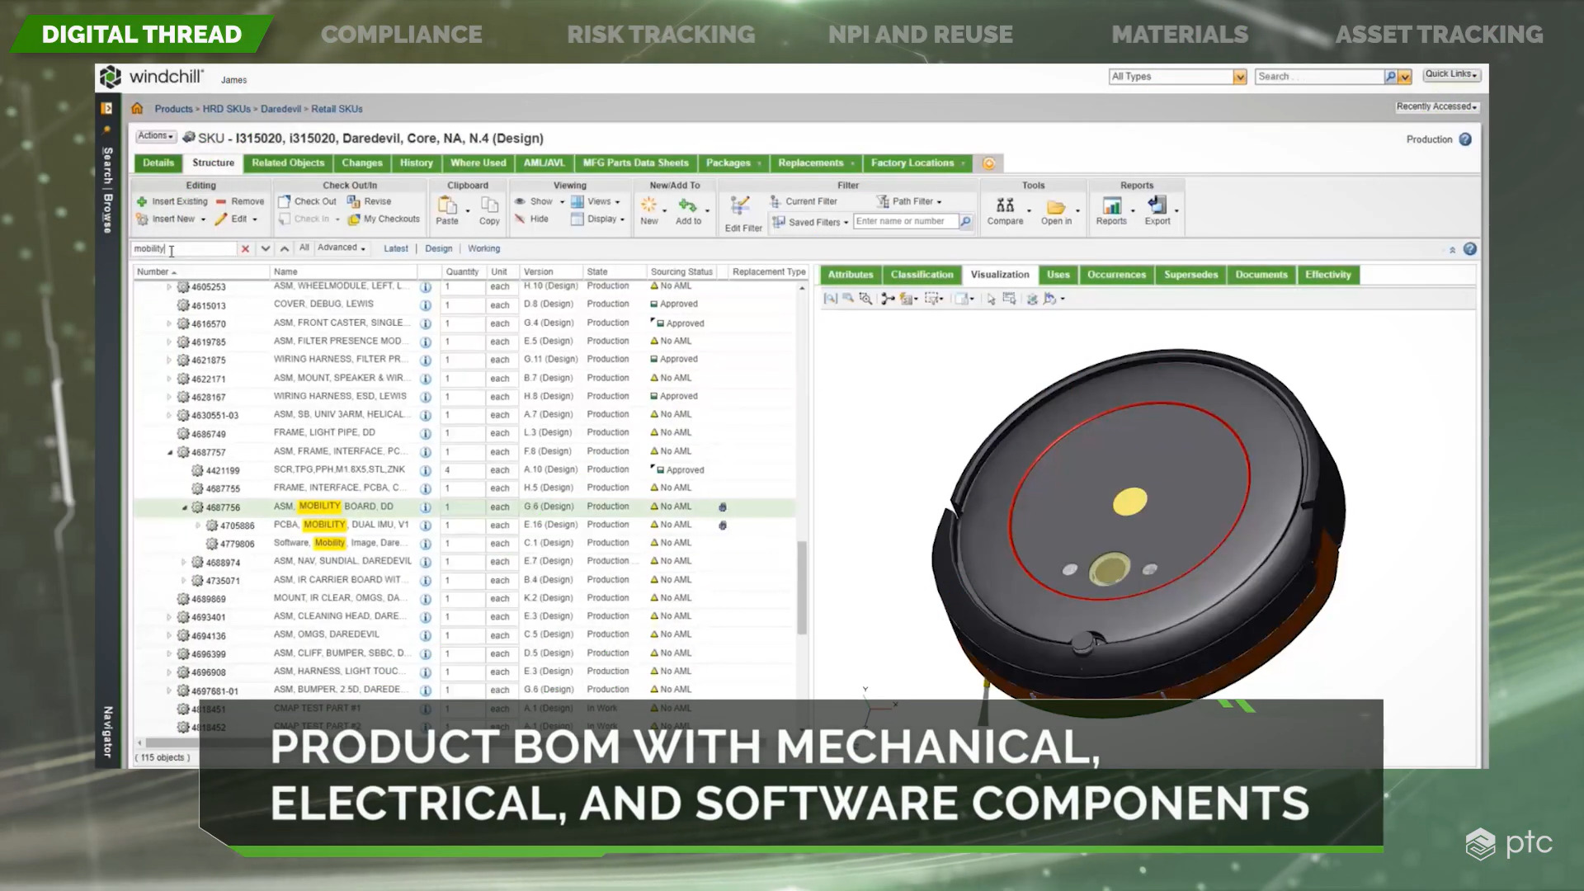Click the Export icon
The height and width of the screenshot is (891, 1584).
(1157, 205)
